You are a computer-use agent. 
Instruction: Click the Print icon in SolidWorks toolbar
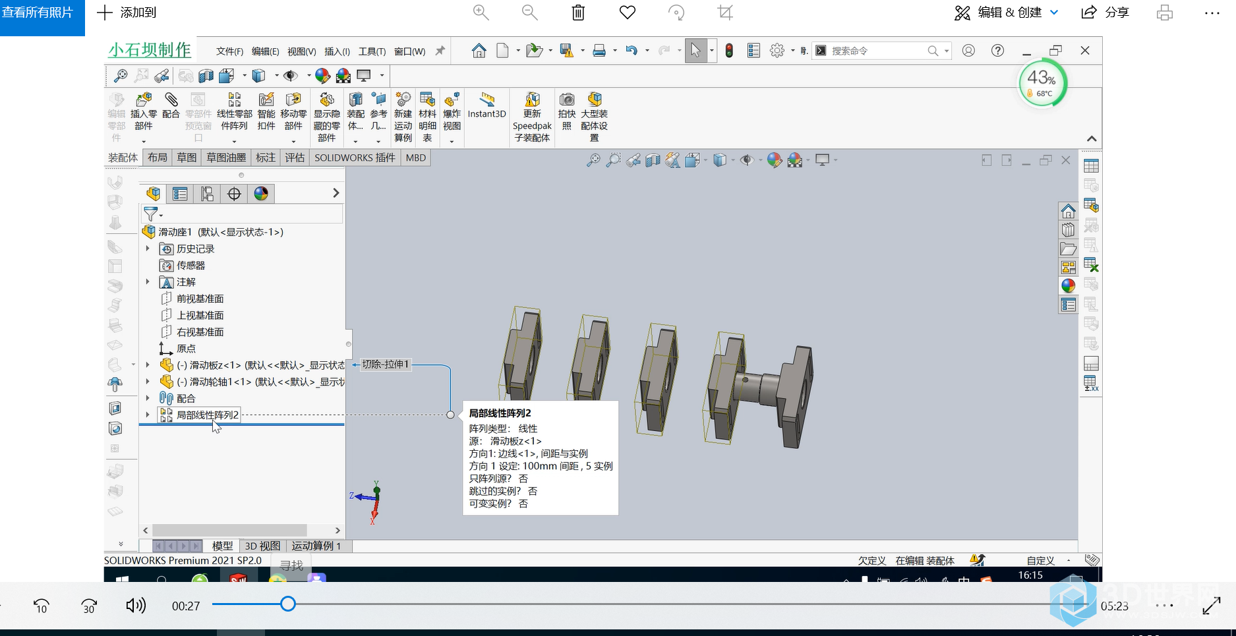click(x=599, y=51)
